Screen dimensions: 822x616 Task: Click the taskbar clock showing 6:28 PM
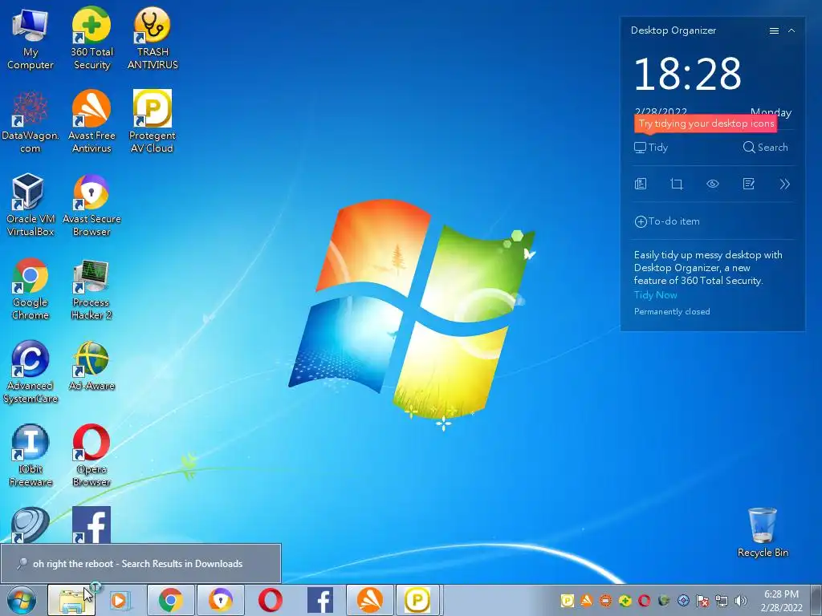[x=781, y=601]
